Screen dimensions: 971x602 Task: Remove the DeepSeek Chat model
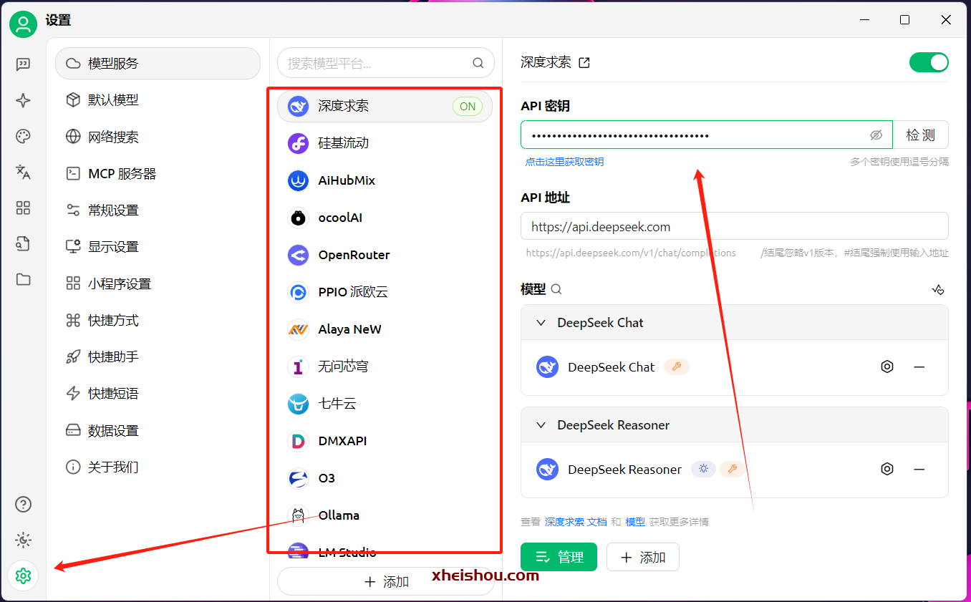pyautogui.click(x=919, y=367)
